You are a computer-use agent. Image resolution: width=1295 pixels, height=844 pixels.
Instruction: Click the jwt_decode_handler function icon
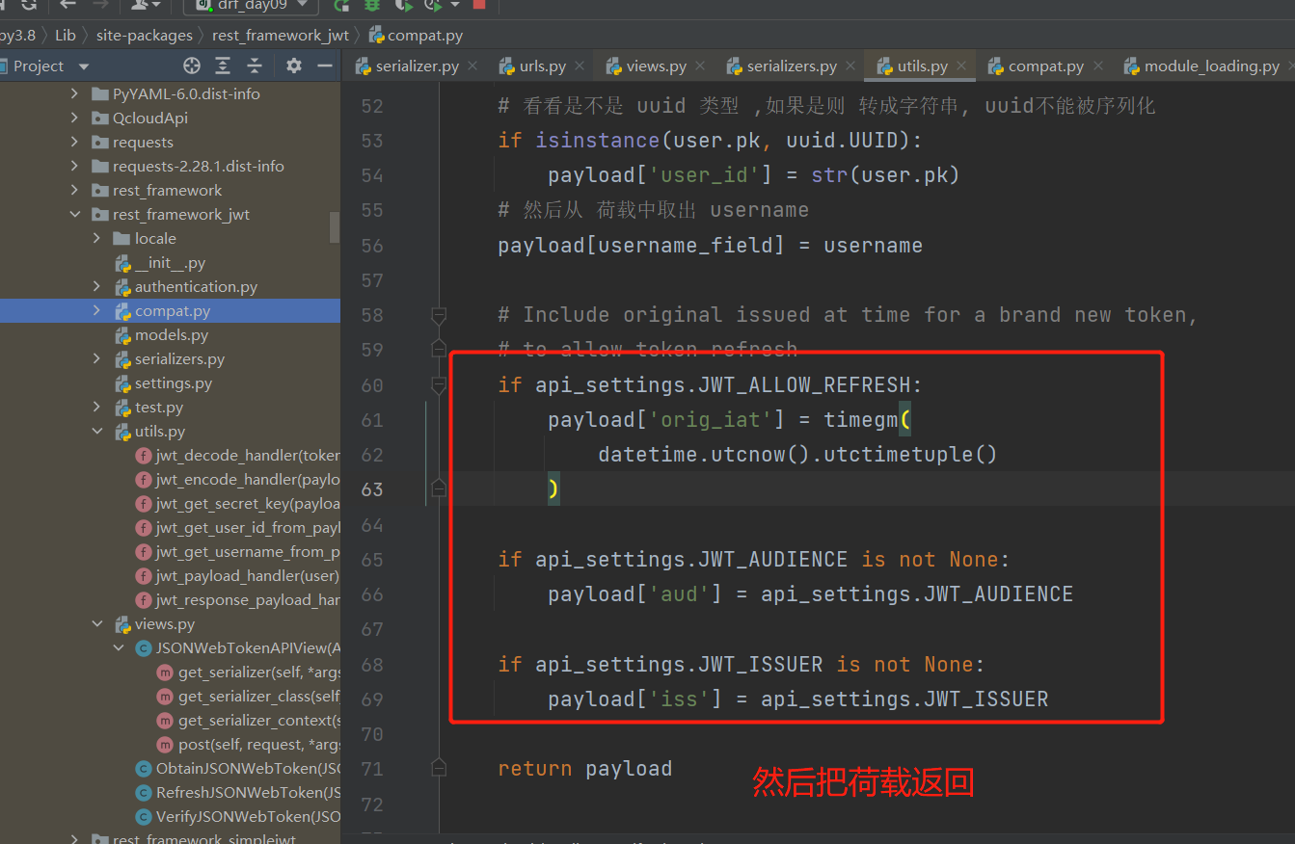144,456
